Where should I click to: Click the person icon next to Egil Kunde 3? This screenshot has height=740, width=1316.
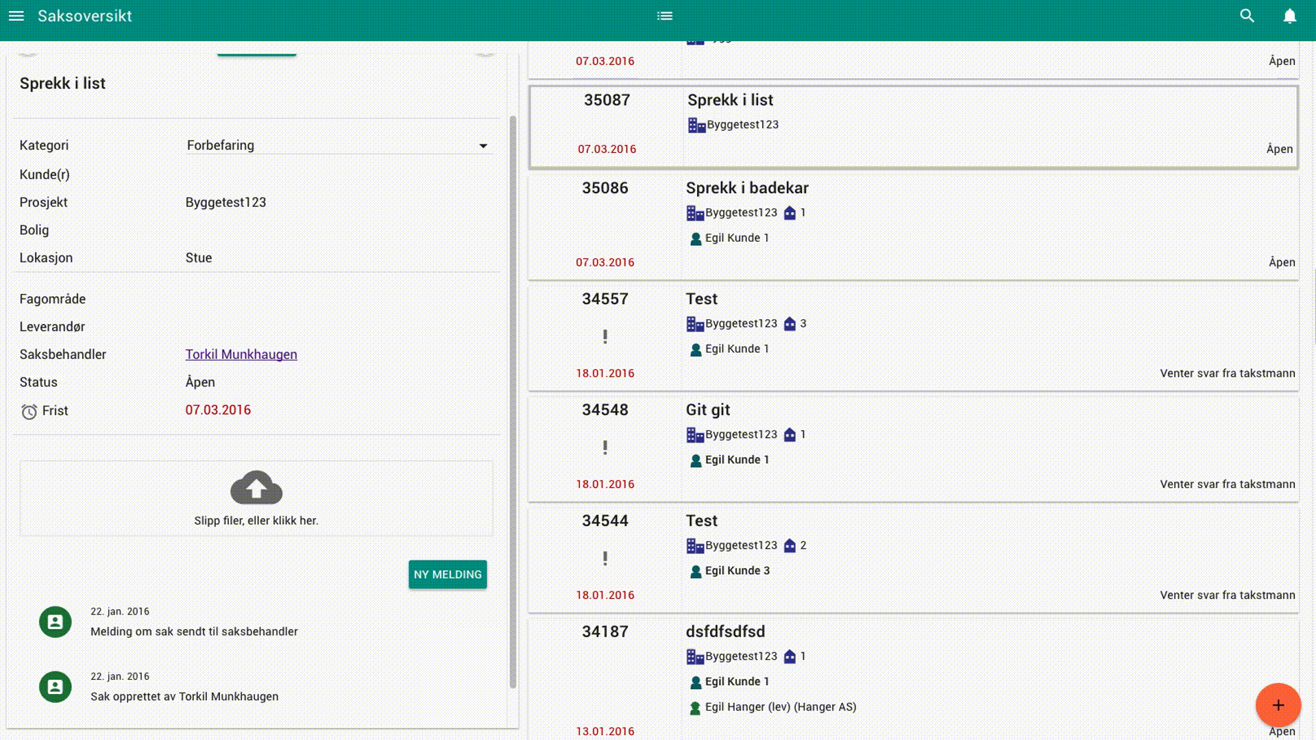pyautogui.click(x=696, y=571)
